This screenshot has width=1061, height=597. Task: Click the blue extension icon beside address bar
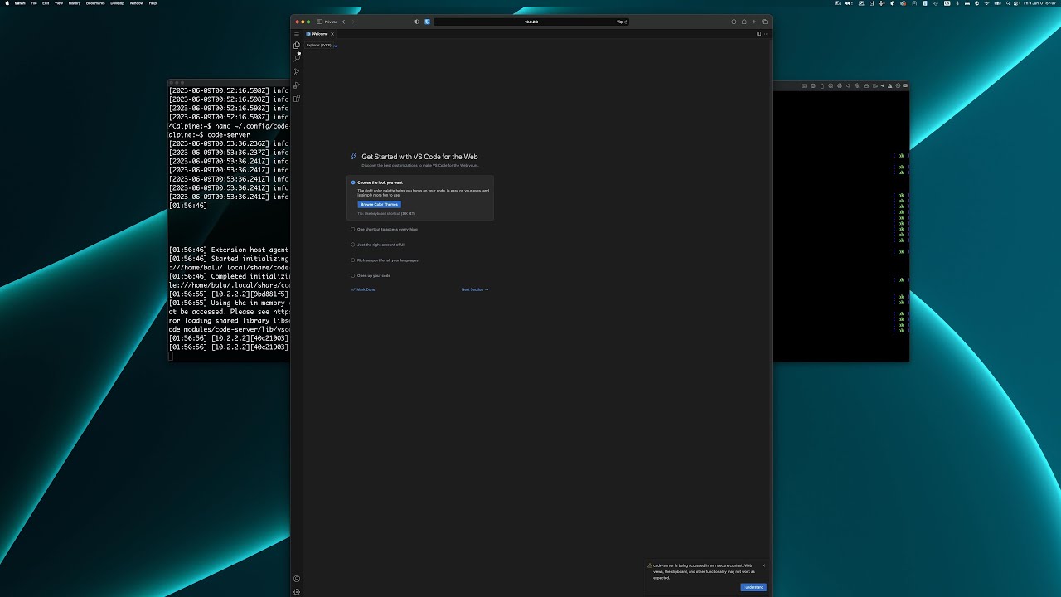pos(428,22)
